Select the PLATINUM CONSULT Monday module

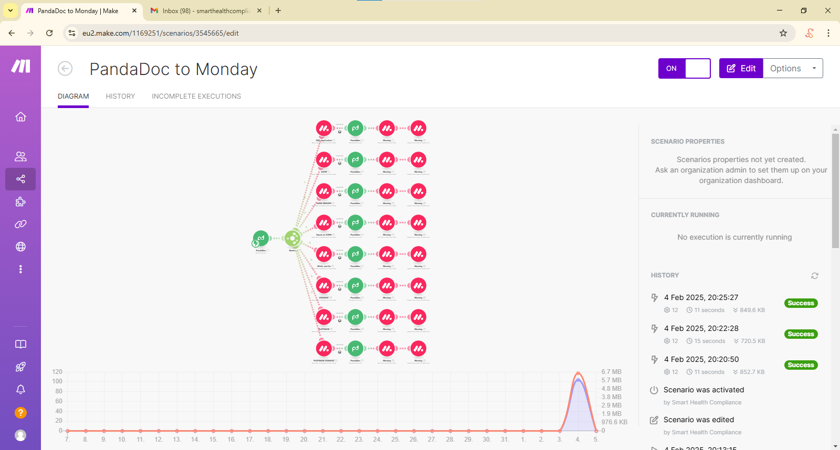coord(324,349)
